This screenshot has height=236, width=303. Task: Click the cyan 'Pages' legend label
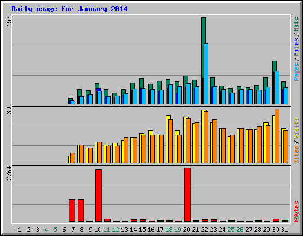[x=296, y=72]
